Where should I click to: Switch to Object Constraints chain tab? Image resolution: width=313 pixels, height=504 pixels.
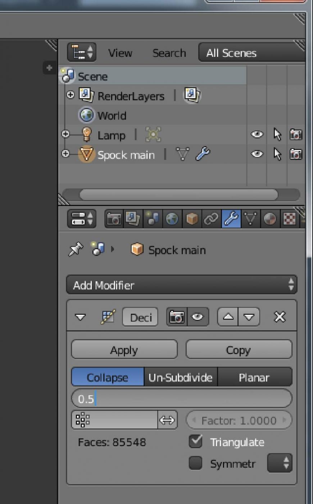coord(211,219)
